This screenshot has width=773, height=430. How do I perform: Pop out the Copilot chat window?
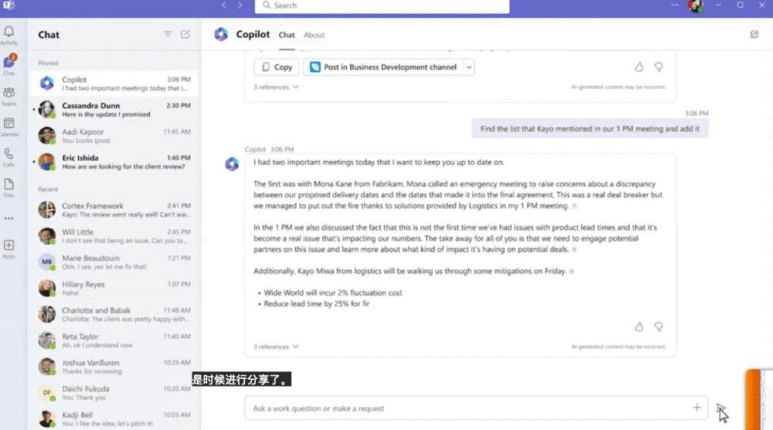754,34
